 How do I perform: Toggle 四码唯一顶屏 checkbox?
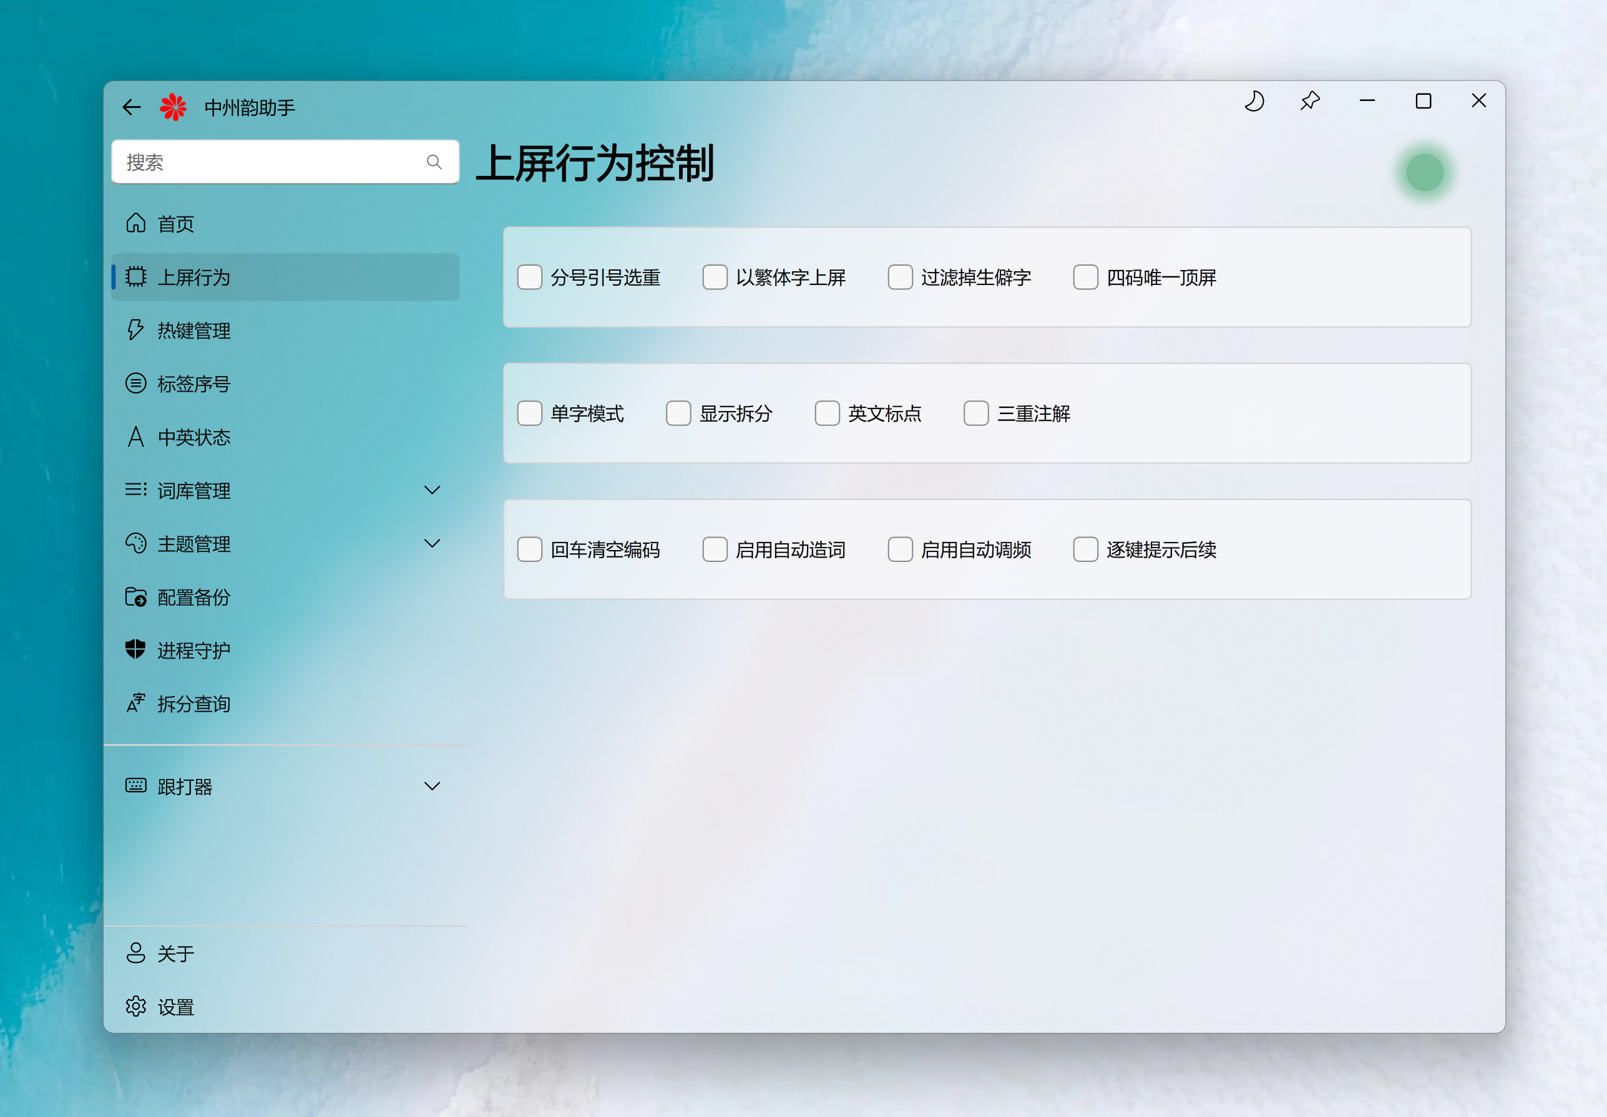point(1085,277)
